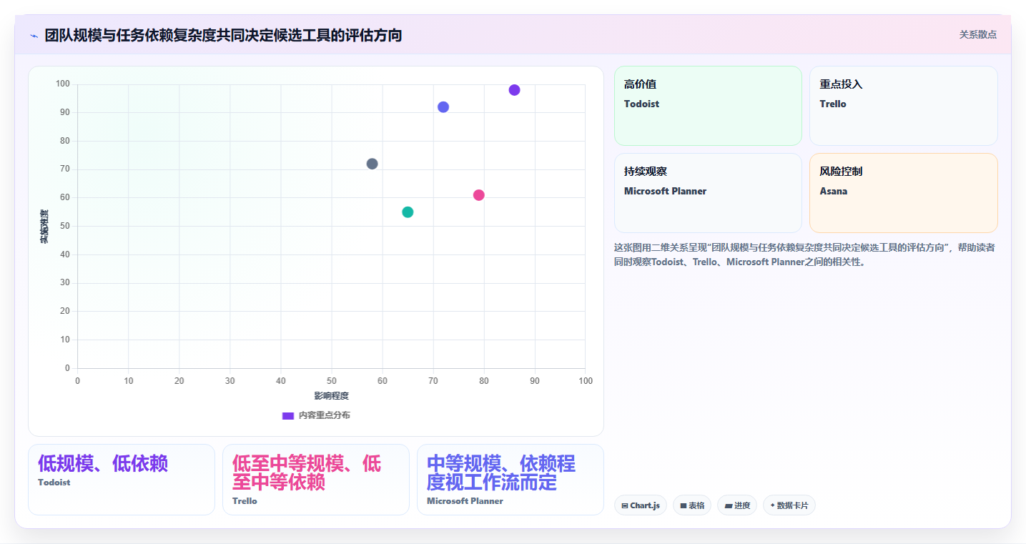1026x544 pixels.
Task: Select the 低规模、低依赖 Todoist card
Action: click(x=122, y=480)
